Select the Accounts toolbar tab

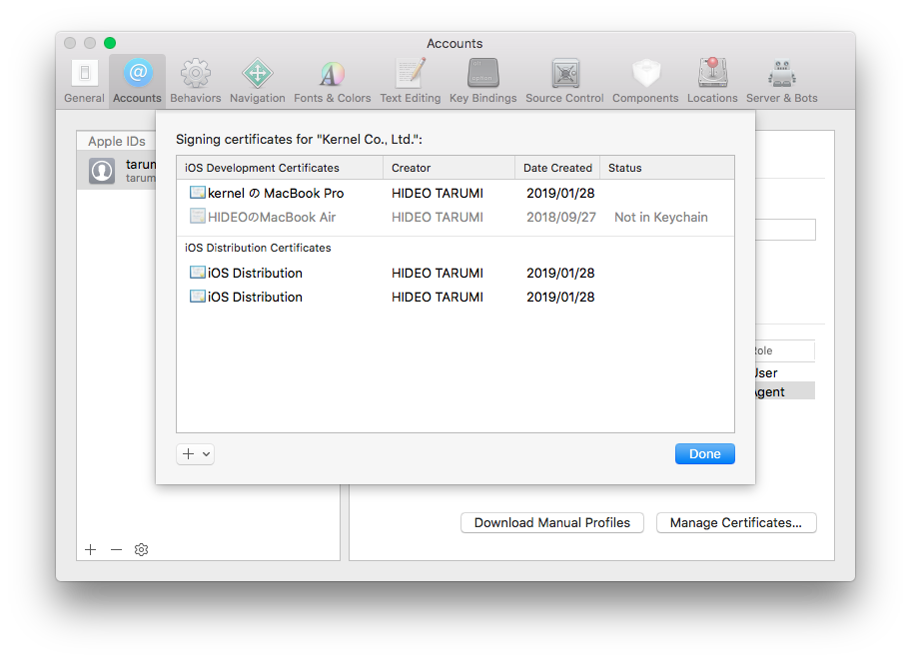137,81
